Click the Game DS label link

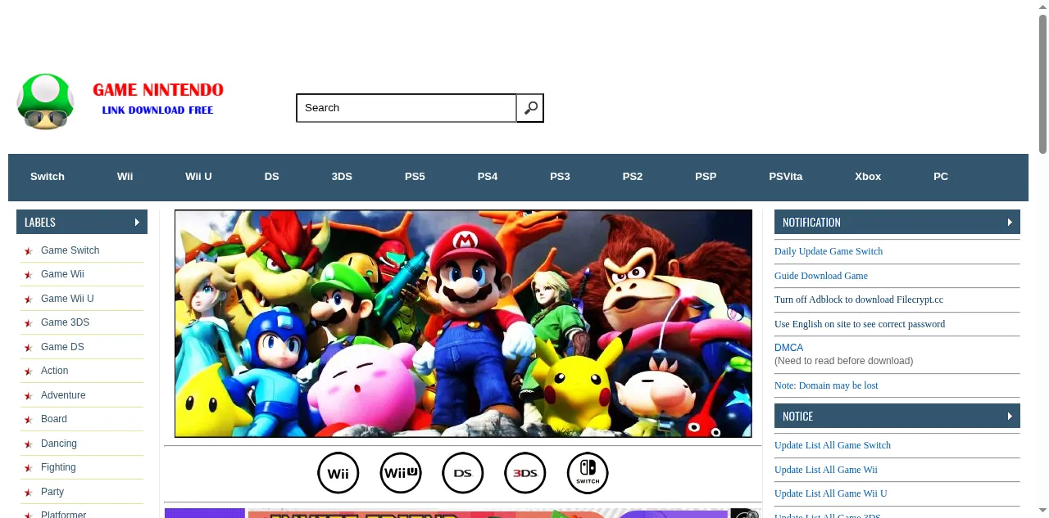pos(62,347)
